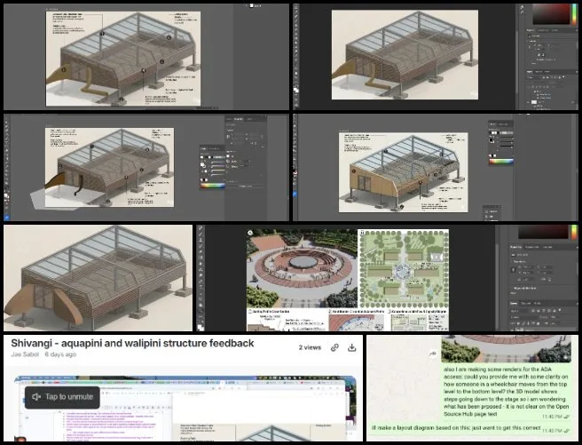Click the white layer thumbnail in top-right Layers panel
The height and width of the screenshot is (445, 582).
click(534, 102)
